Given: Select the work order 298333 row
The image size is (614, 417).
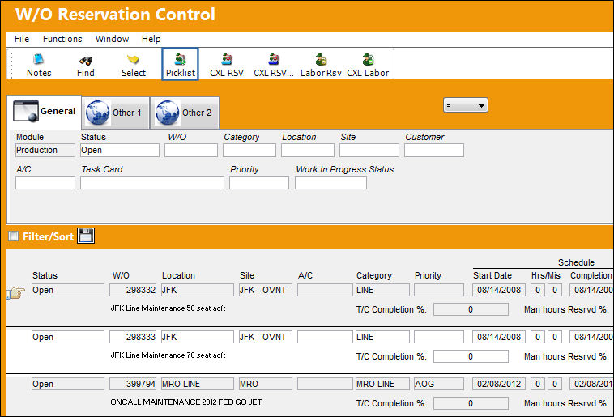Looking at the screenshot, I should click(309, 350).
